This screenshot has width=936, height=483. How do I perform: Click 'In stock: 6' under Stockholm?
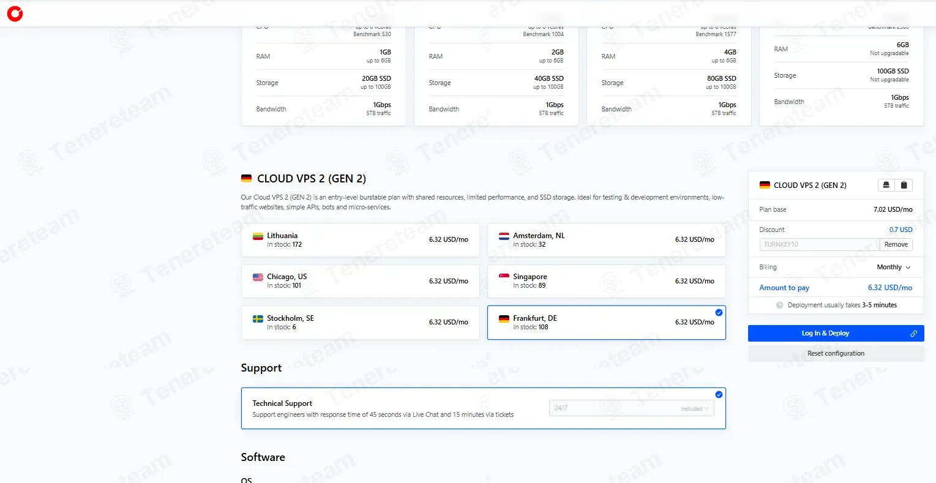tap(282, 327)
